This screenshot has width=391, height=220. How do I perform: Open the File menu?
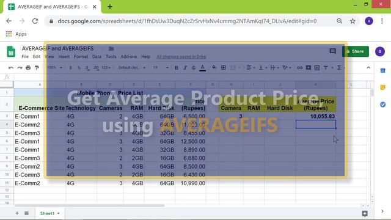point(25,57)
